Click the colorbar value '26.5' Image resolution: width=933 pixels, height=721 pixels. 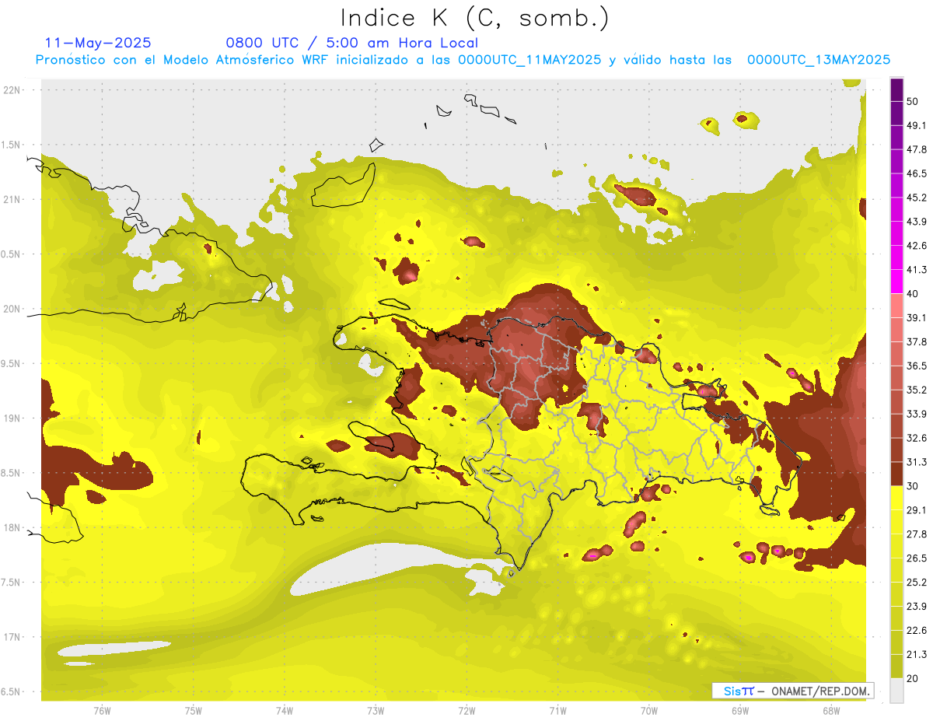click(917, 558)
